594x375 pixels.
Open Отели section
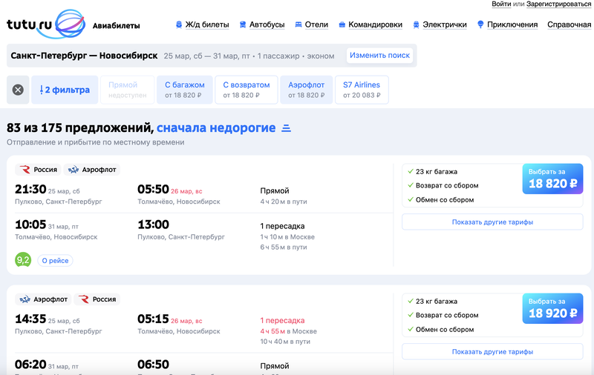(x=316, y=25)
